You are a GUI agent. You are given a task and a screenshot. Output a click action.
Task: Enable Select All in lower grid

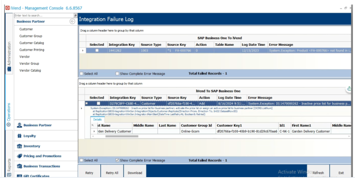[82, 160]
